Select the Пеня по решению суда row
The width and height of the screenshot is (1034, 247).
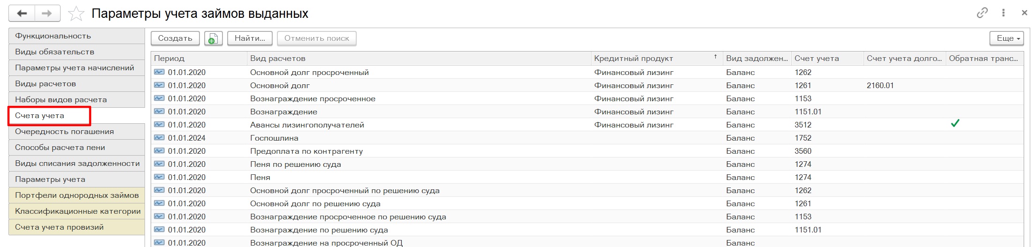click(587, 164)
